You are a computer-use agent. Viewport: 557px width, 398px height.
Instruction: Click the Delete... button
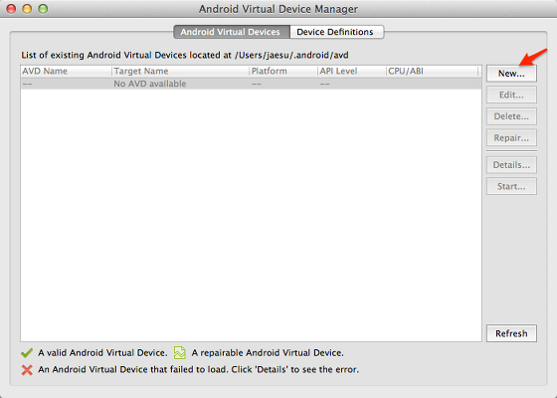(x=511, y=116)
